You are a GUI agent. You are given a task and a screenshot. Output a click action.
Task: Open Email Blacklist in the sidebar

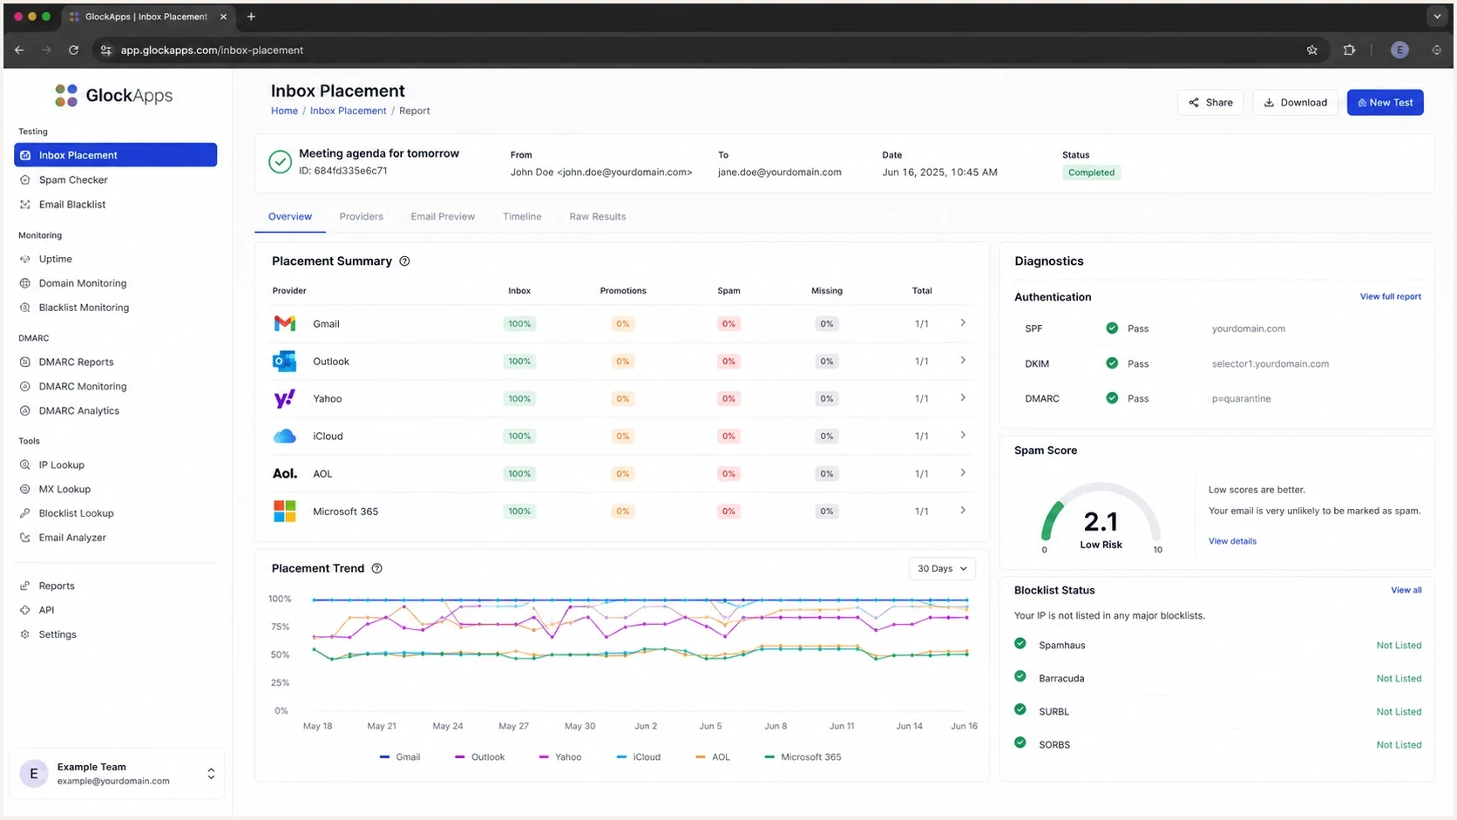[x=72, y=204]
